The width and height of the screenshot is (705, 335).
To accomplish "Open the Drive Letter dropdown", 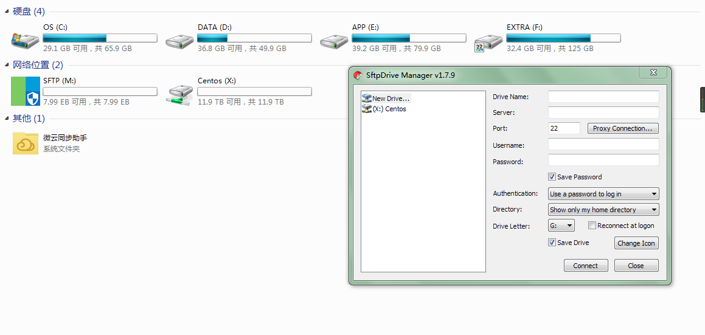I will [561, 226].
